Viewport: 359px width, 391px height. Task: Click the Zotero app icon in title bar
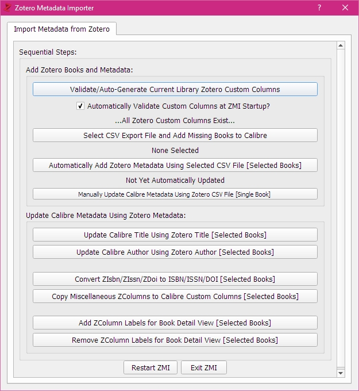pyautogui.click(x=7, y=7)
